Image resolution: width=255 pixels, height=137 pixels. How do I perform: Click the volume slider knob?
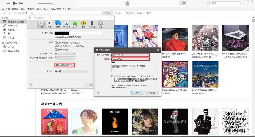tap(53, 3)
